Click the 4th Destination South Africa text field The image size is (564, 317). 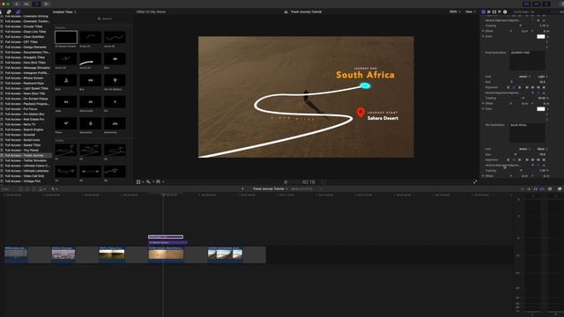[527, 133]
